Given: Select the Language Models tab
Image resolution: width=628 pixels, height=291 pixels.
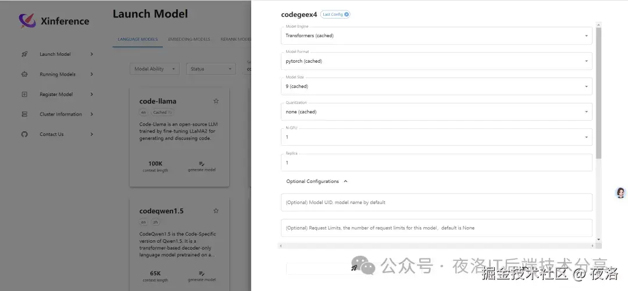Looking at the screenshot, I should (137, 39).
